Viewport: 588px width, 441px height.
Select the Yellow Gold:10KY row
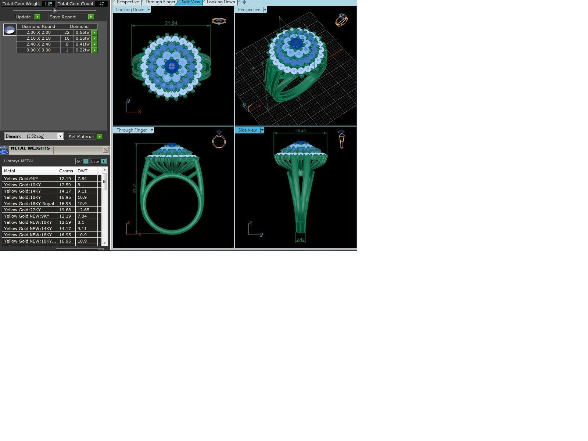(x=51, y=185)
